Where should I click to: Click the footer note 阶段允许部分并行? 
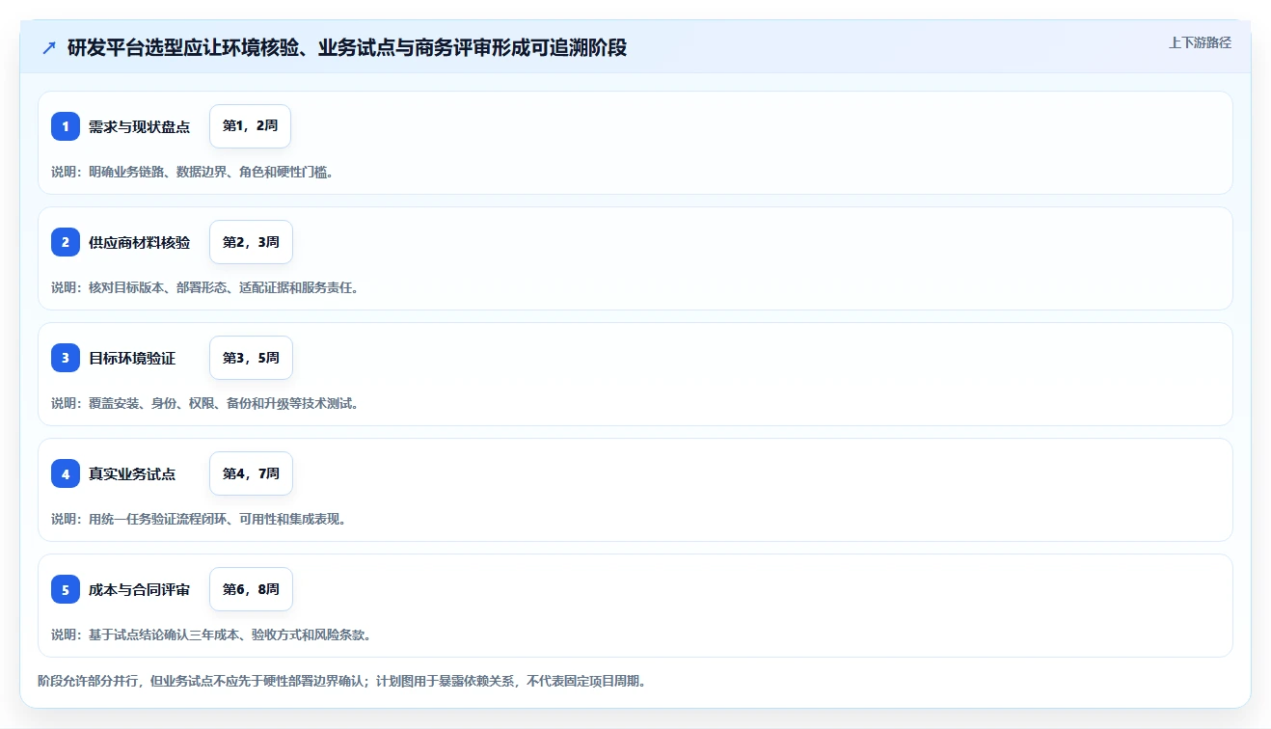(341, 681)
